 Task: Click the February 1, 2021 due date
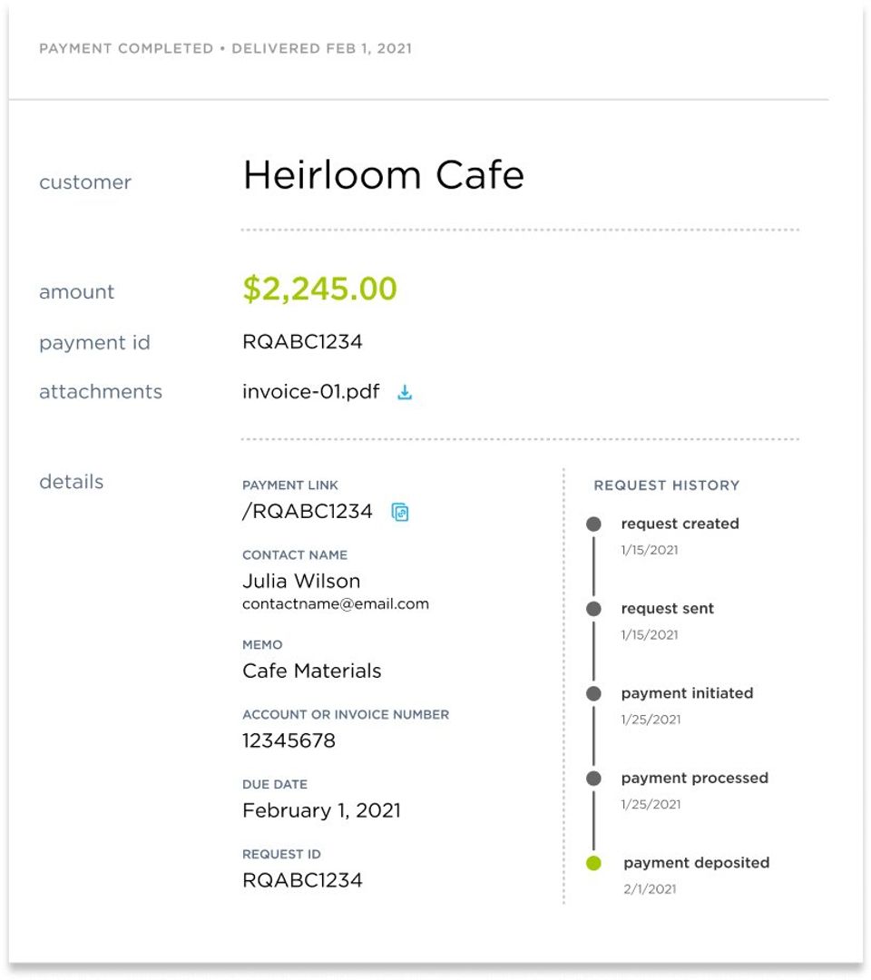point(321,810)
